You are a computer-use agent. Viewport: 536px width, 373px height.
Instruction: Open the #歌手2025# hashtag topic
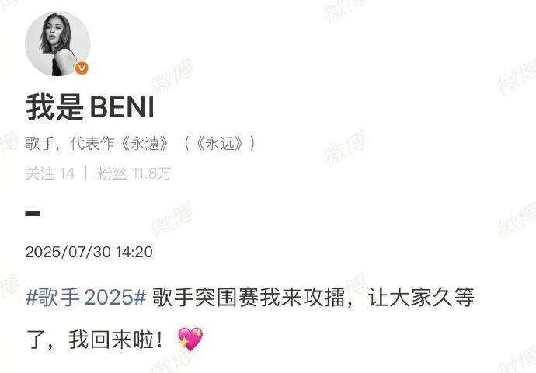point(86,296)
